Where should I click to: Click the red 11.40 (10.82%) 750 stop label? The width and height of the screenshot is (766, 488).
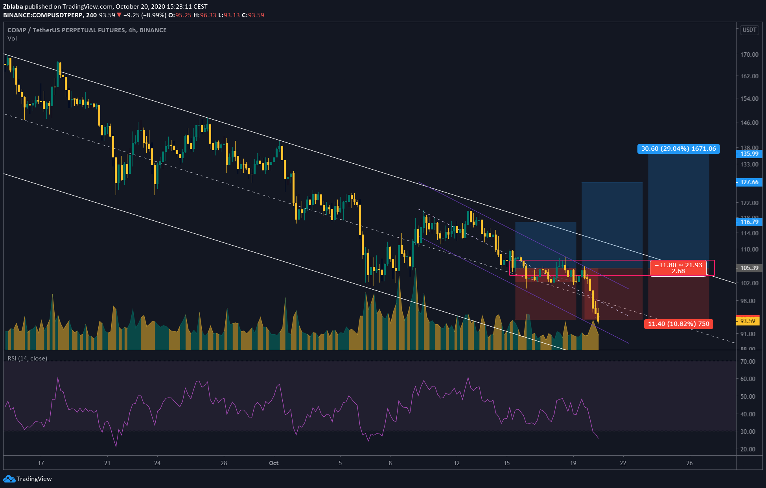click(x=679, y=324)
